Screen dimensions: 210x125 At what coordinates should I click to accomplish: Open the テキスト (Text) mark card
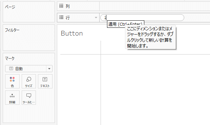coord(45,81)
